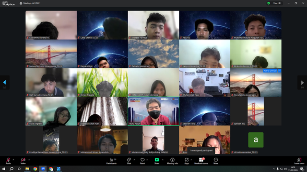The image size is (307, 172).
Task: Click name label 'Vebrian Farid'
Action: (189, 124)
